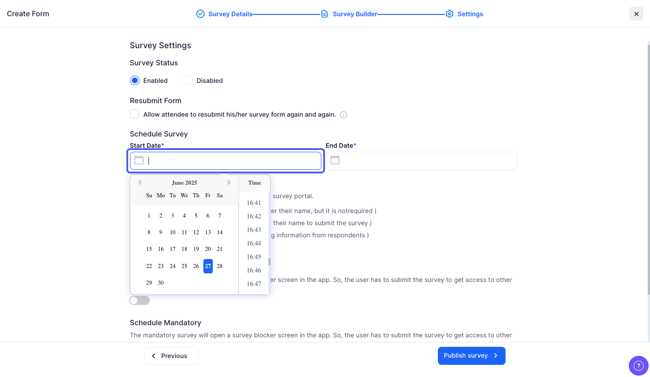Viewport: 650px width, 377px height.
Task: Pick June 4 in the calendar
Action: tap(184, 216)
